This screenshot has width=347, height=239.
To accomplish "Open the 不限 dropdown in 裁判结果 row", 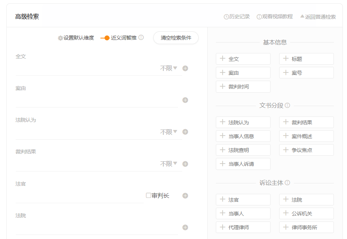I will (x=169, y=164).
